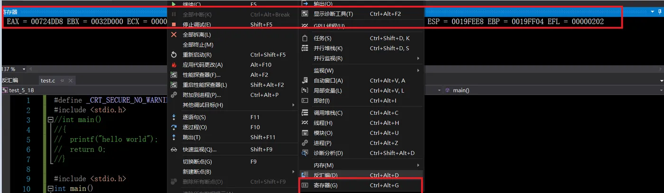Screen dimensions: 664x193
Task: Click the pin icon on the test.c tab
Action: (62, 81)
